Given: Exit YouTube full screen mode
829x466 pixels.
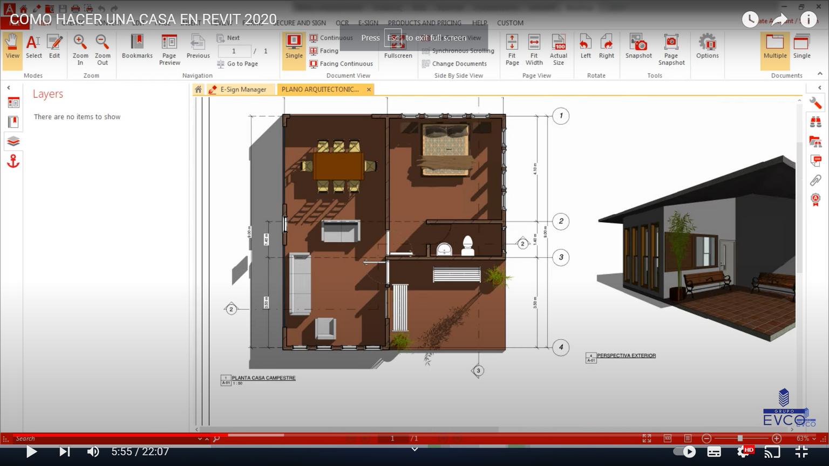Looking at the screenshot, I should (801, 451).
